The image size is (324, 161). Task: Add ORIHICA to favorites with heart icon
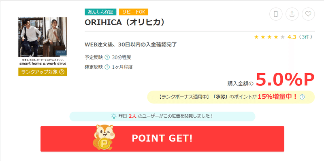point(308,14)
